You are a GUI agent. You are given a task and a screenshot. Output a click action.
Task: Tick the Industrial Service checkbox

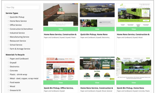click(x=9, y=33)
